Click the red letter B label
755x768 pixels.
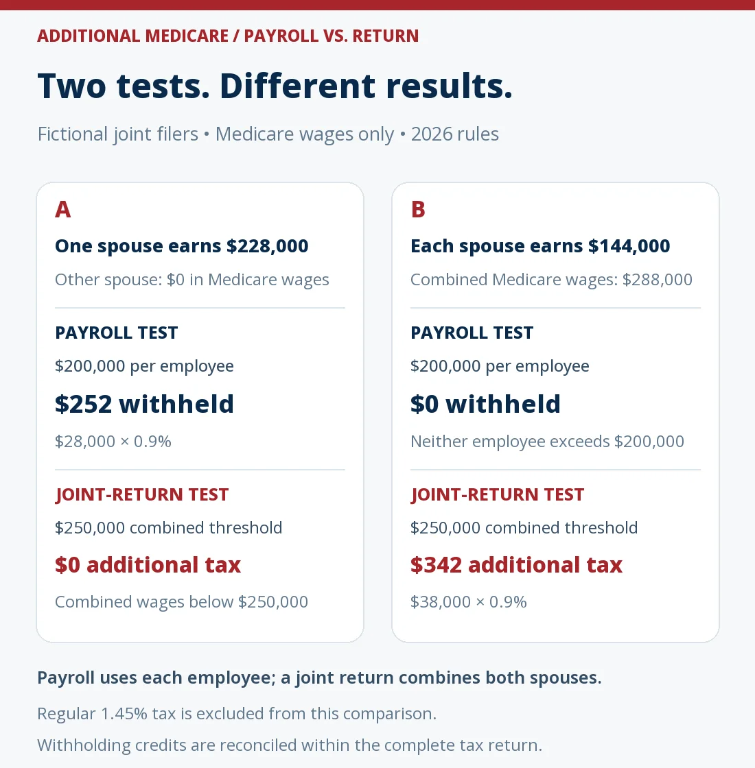[418, 210]
